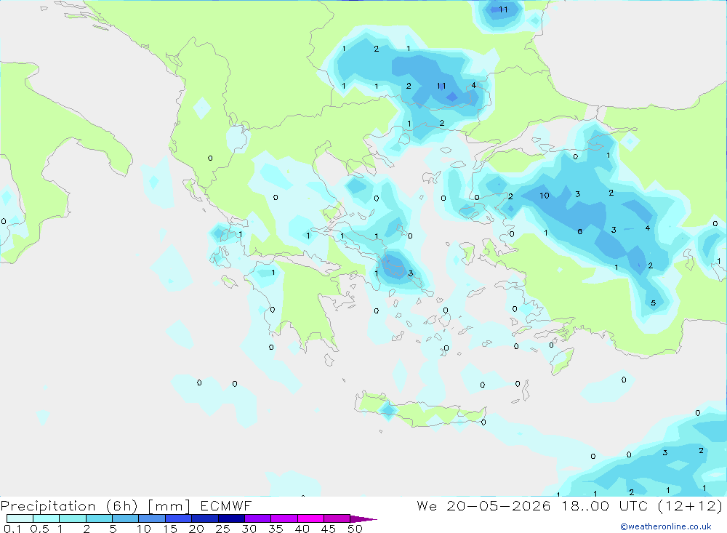The image size is (727, 533).
Task: Click the map value 10 over western Turkey
Action: pyautogui.click(x=545, y=196)
